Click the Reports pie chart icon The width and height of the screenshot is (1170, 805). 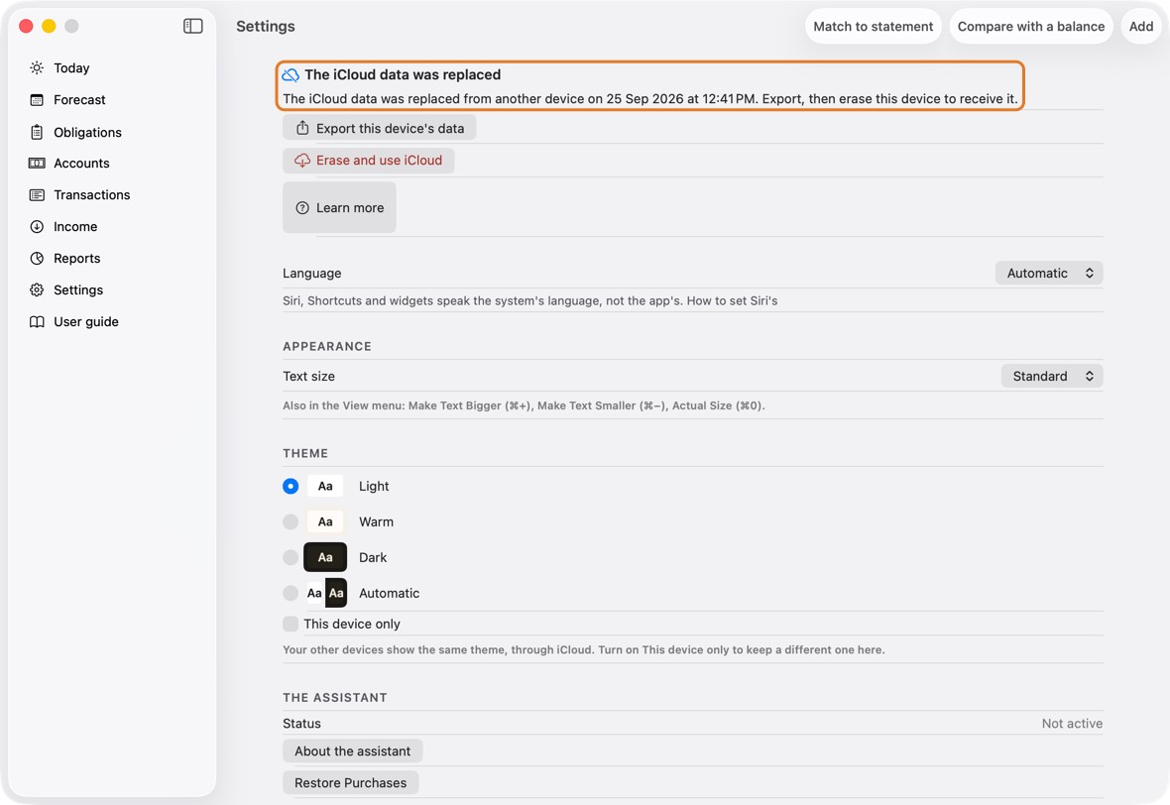(37, 258)
